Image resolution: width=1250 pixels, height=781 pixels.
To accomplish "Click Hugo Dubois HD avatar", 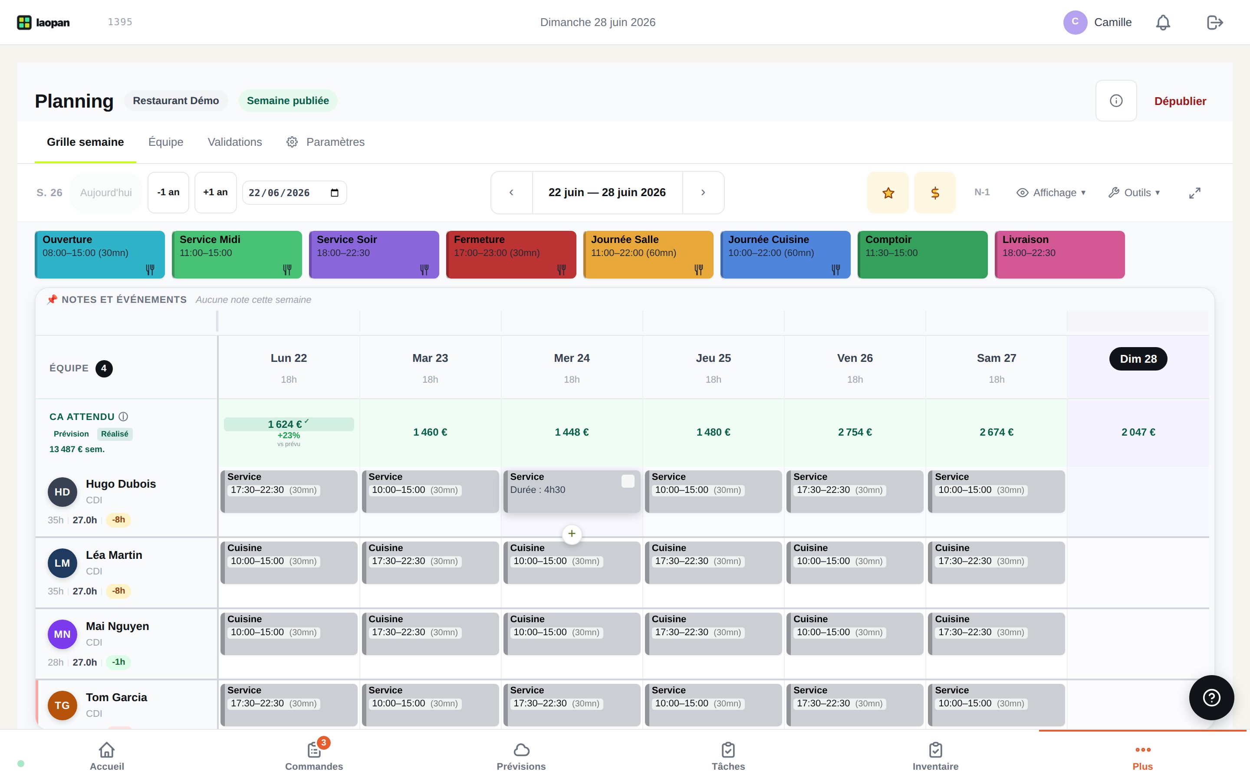I will [x=62, y=492].
